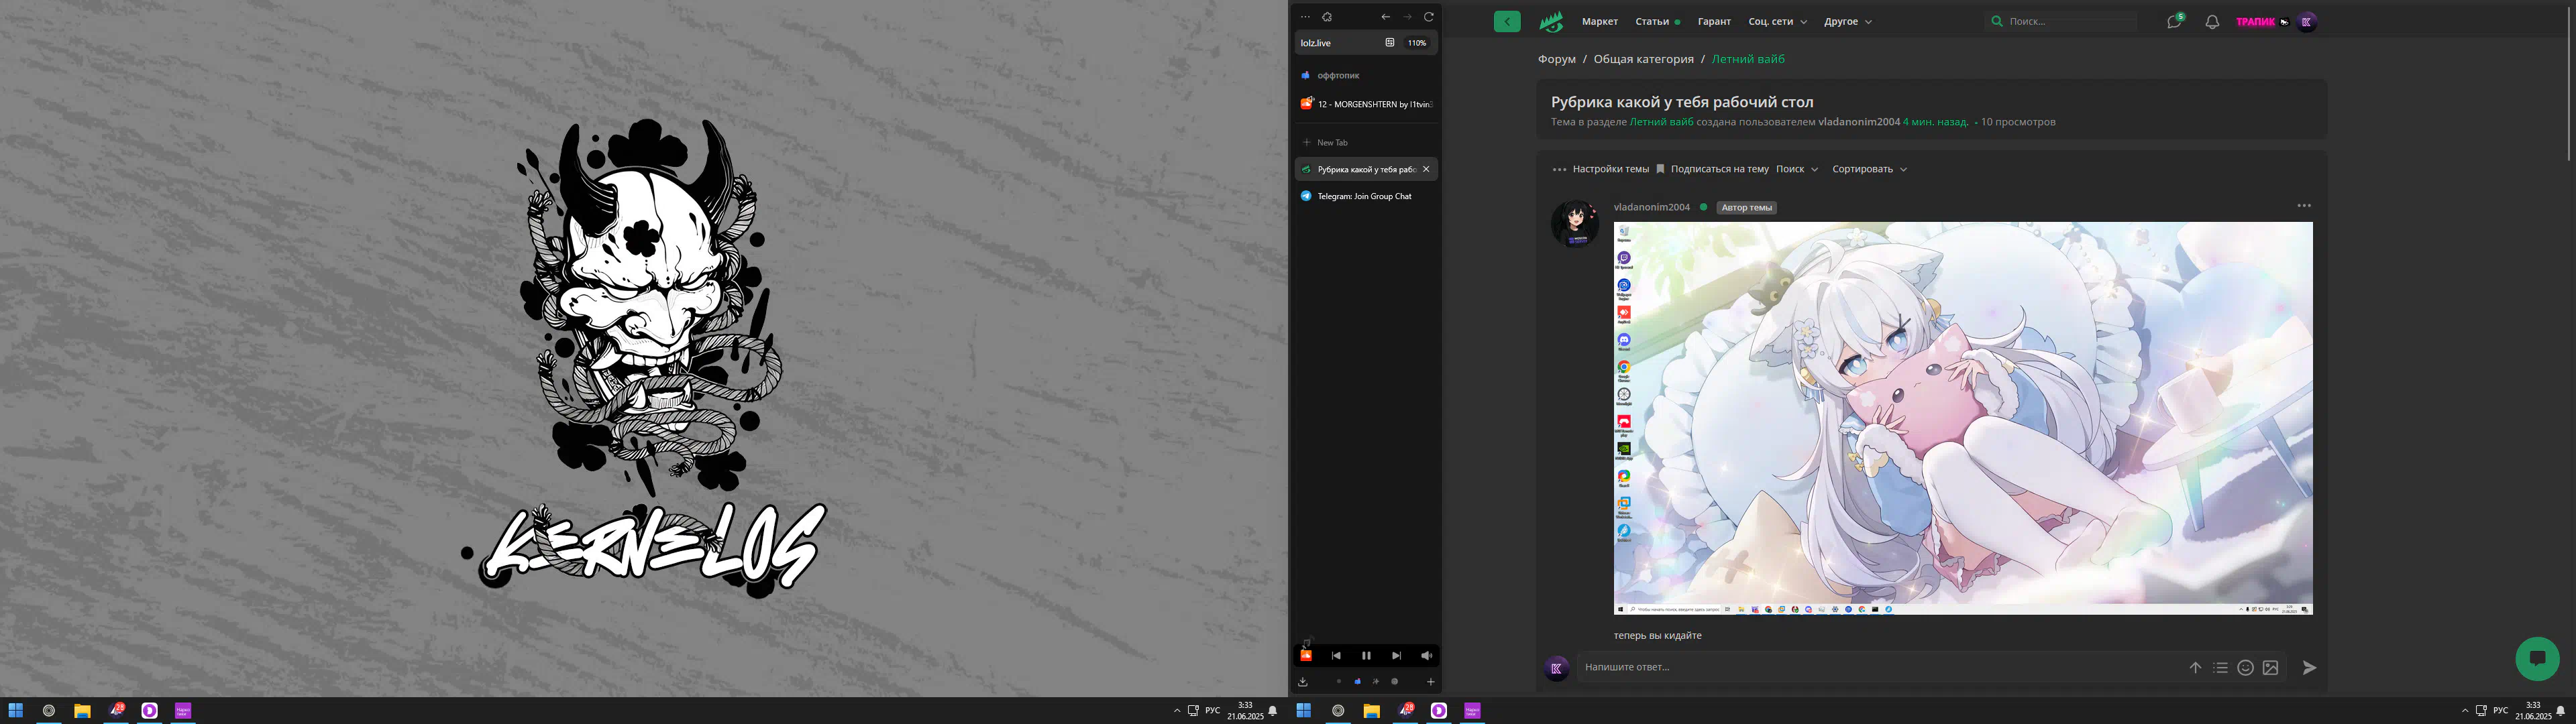
Task: Send reply with the paper plane icon
Action: [2309, 667]
